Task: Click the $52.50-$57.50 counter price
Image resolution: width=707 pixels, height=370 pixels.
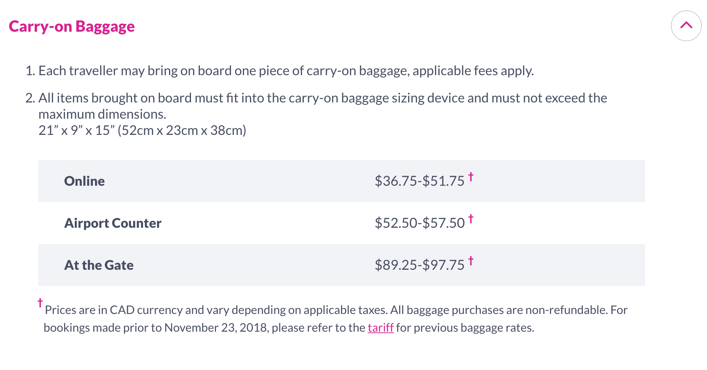Action: pos(419,223)
